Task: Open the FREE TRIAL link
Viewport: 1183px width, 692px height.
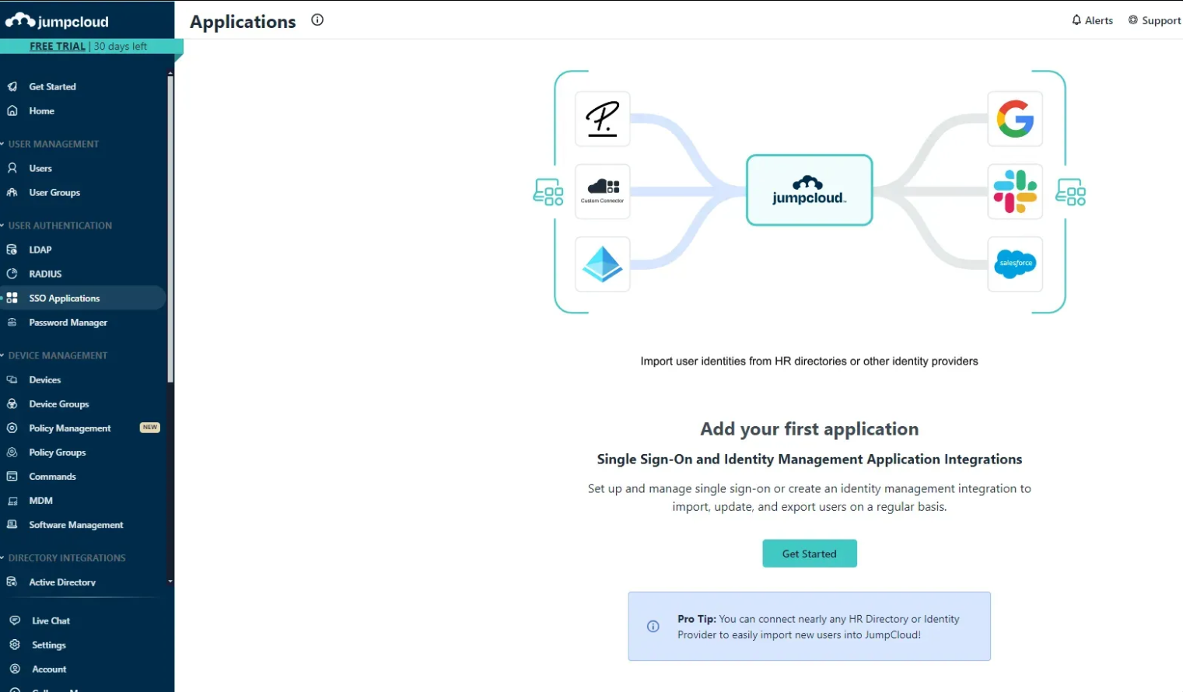Action: [x=58, y=46]
